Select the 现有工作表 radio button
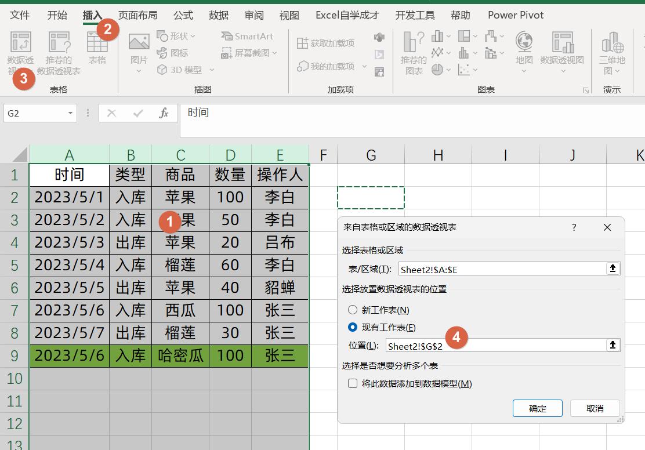This screenshot has height=450, width=645. click(353, 326)
